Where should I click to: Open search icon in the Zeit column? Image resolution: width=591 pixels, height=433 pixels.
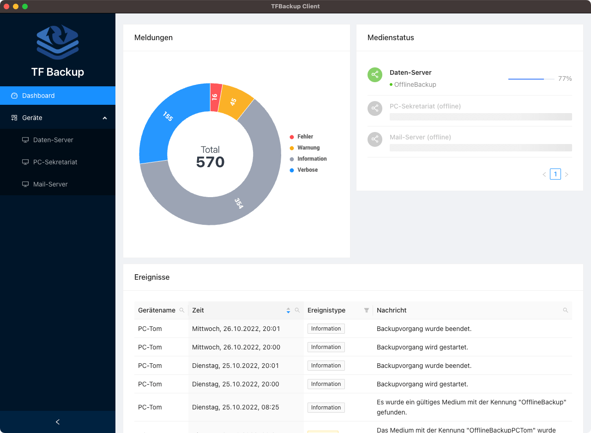point(297,310)
